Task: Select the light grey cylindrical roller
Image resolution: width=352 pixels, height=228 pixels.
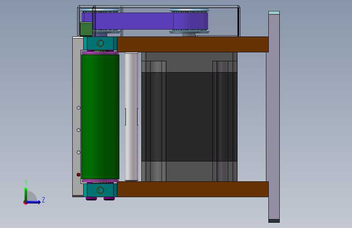Action: (x=131, y=116)
